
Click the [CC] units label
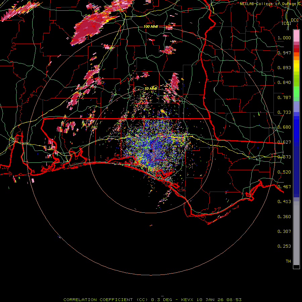286,23
